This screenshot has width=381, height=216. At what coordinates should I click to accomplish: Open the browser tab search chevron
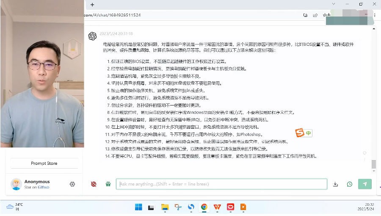tap(334, 4)
